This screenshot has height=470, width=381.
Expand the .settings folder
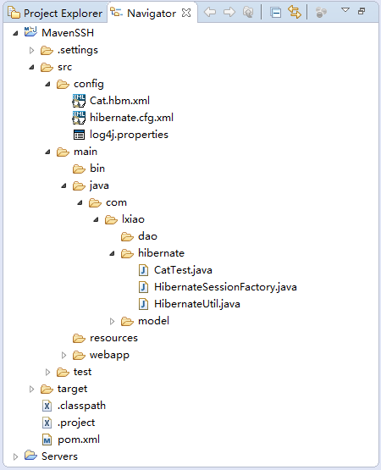[31, 50]
